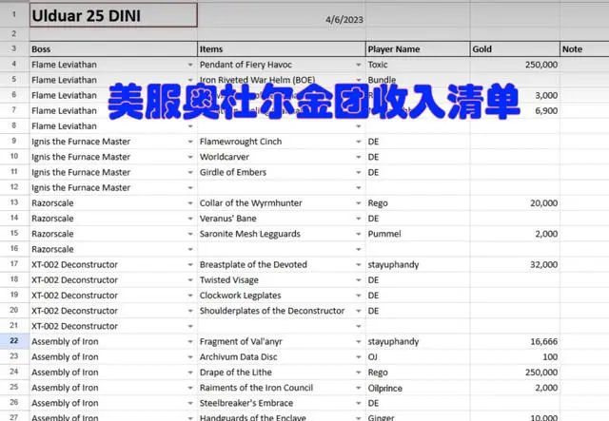
Task: Select Ignis the Furnace Master in row 12
Action: (x=113, y=188)
